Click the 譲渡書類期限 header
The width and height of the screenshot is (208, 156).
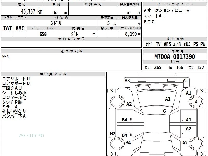[129, 4]
